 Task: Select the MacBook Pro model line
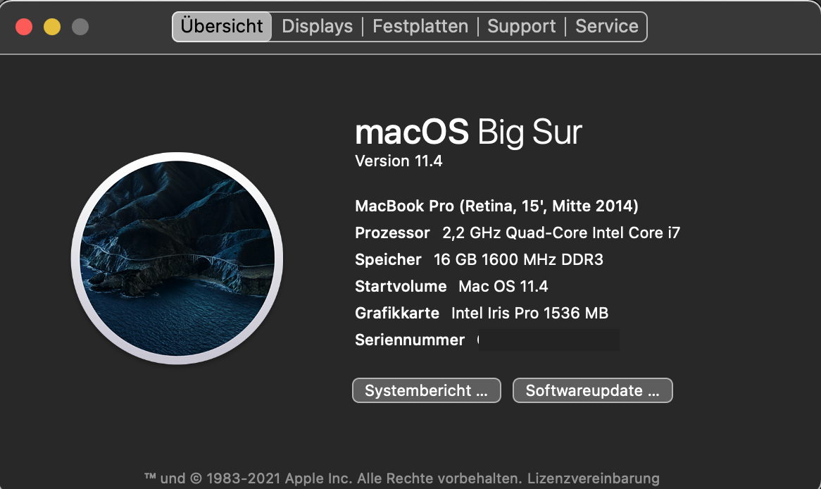click(496, 206)
